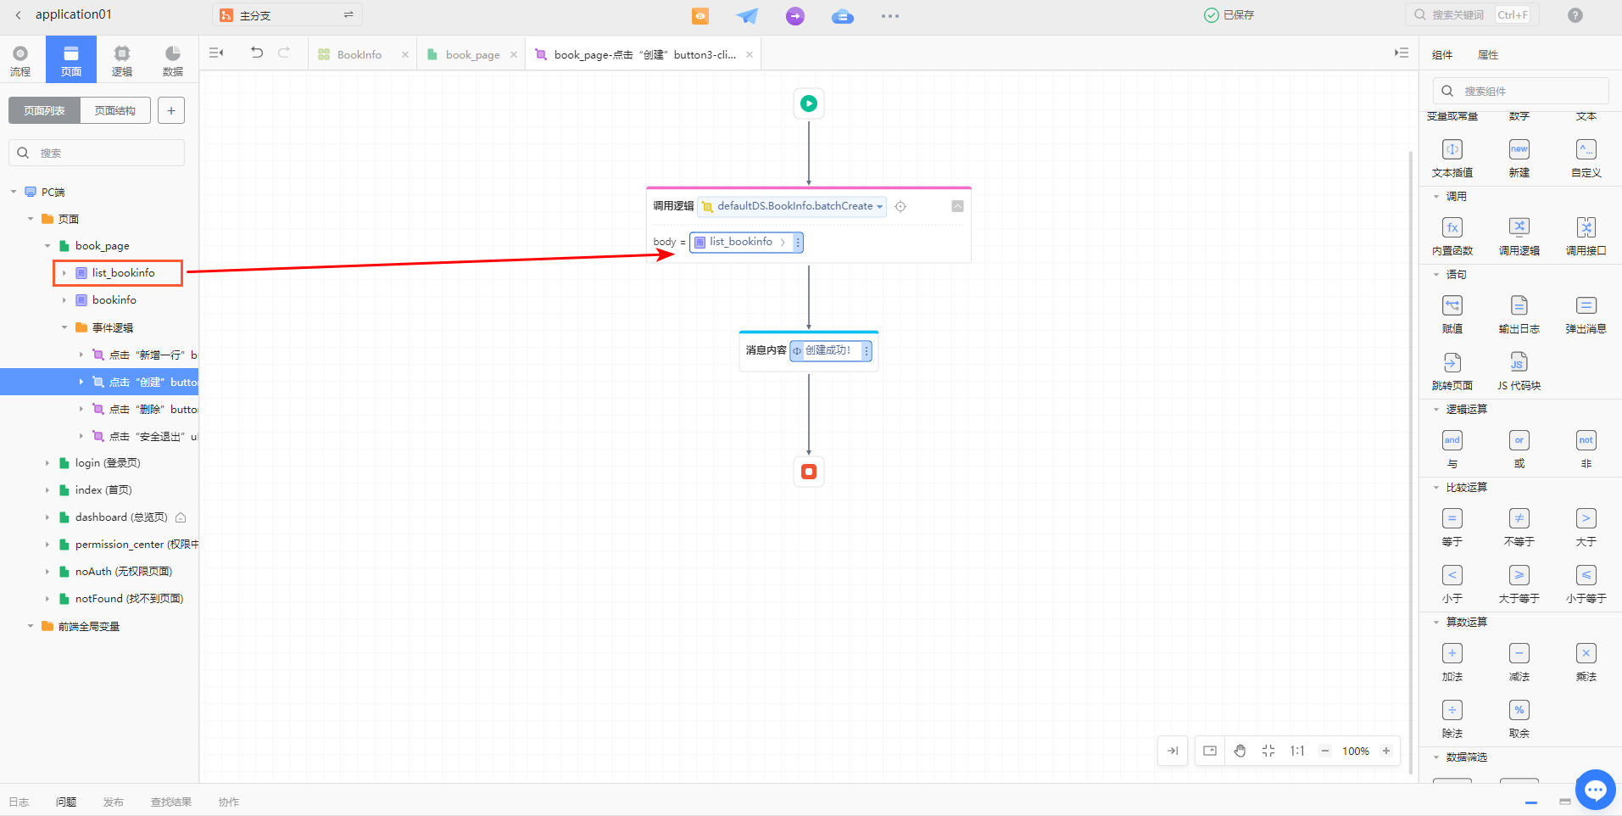
Task: Select the 赋值 component
Action: tap(1452, 315)
